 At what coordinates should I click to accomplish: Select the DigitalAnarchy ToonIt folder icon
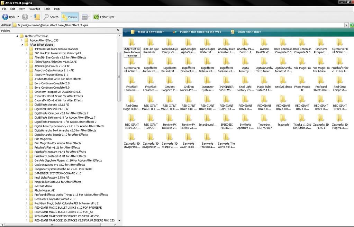(x=283, y=61)
